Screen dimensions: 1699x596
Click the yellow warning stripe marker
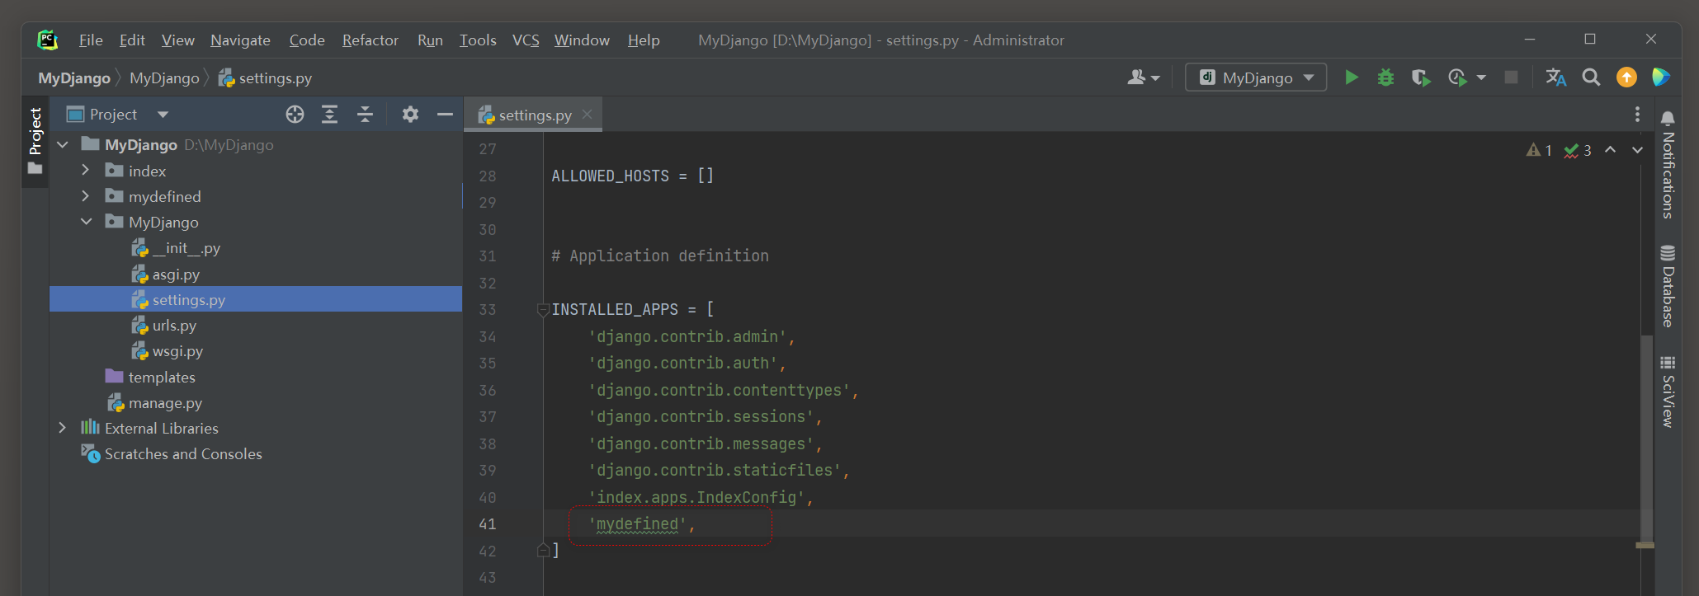coord(1645,545)
